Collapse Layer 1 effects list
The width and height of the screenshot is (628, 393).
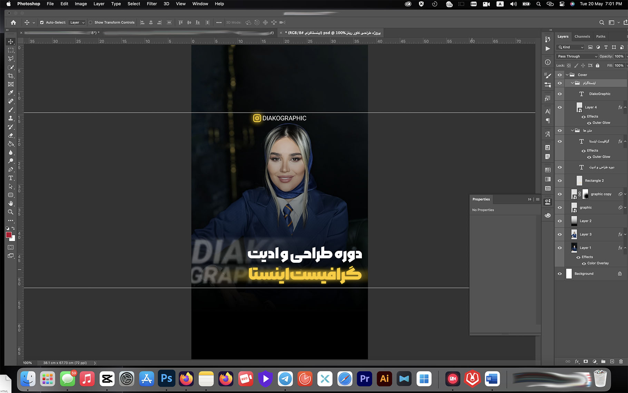[x=625, y=248]
